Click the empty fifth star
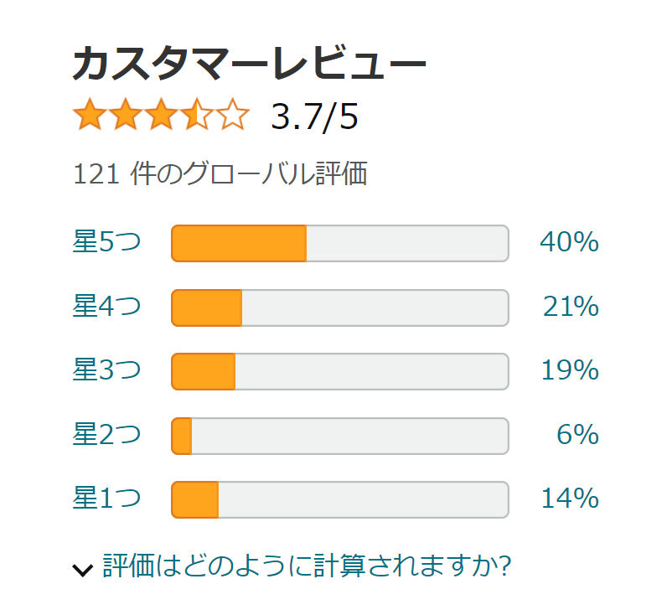 click(x=234, y=116)
